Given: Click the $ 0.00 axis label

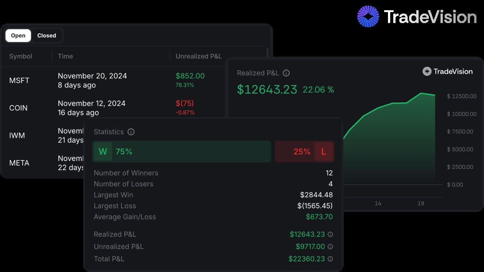Looking at the screenshot, I should click(455, 185).
